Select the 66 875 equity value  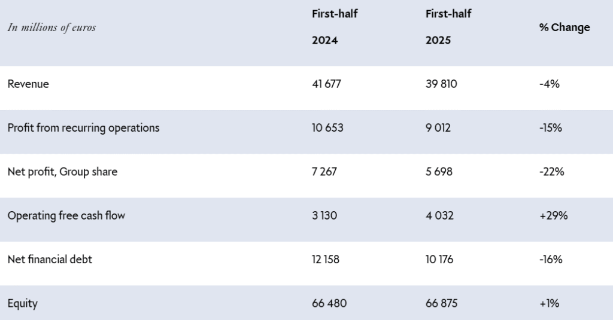pos(441,303)
